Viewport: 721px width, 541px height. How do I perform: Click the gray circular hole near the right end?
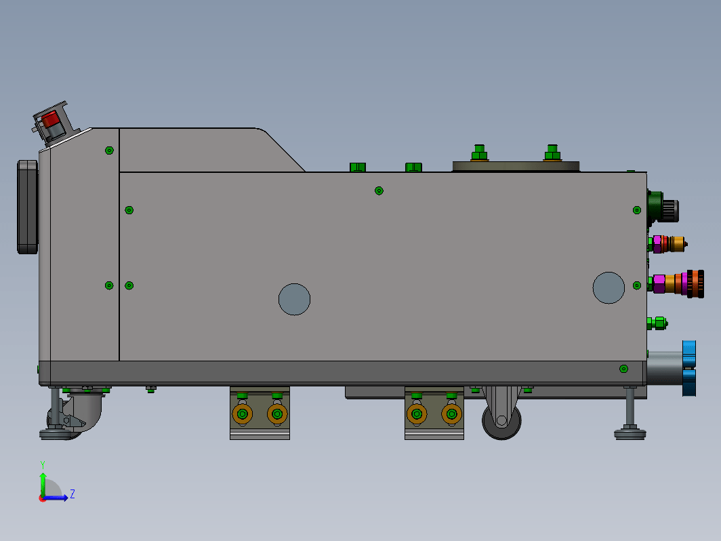[x=609, y=288]
